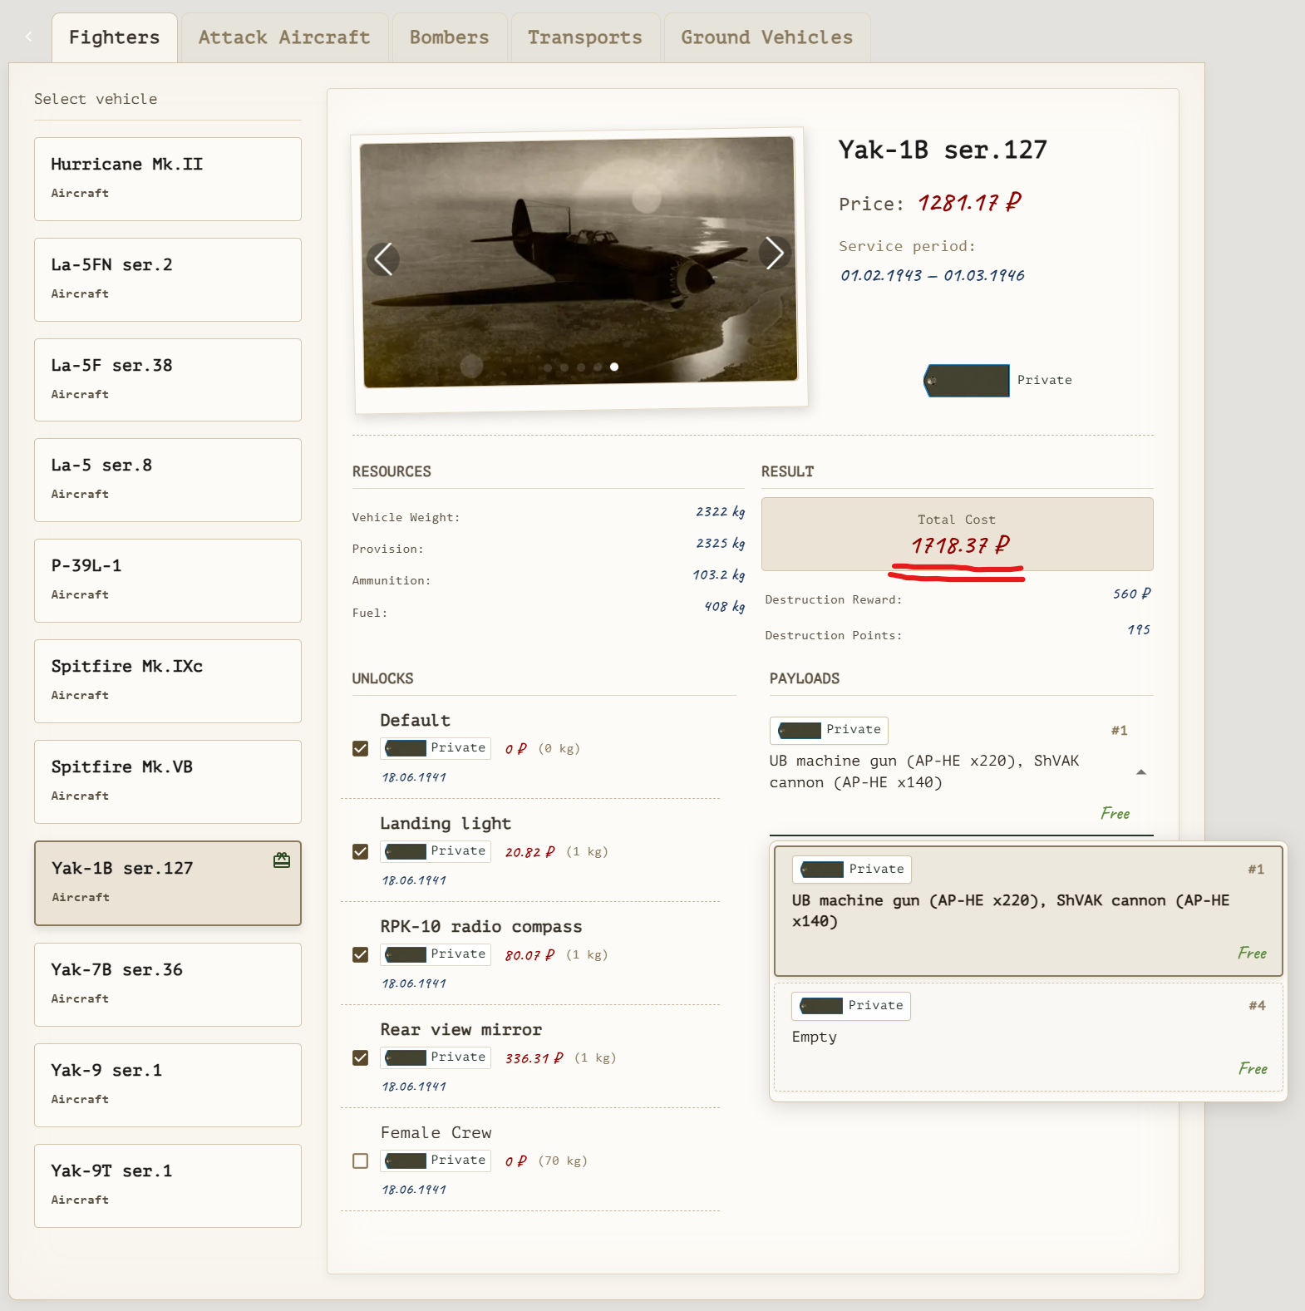Select the La-5F ser.38 vehicle

(x=168, y=380)
